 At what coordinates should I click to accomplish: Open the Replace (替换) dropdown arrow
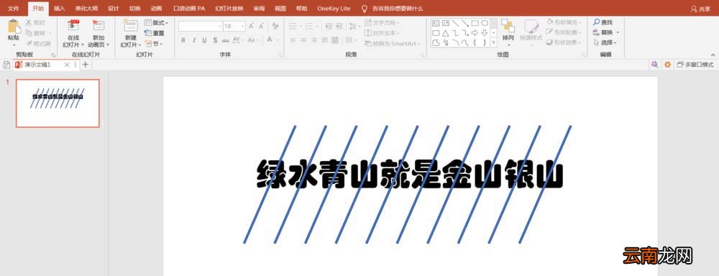pos(617,32)
